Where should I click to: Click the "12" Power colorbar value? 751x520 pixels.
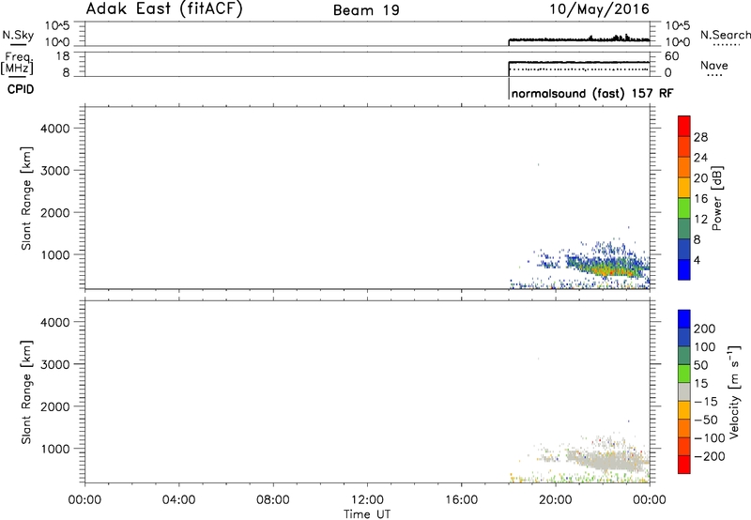700,220
